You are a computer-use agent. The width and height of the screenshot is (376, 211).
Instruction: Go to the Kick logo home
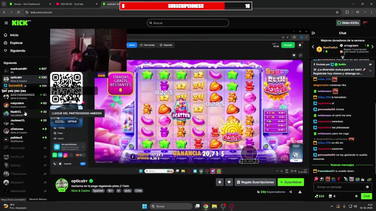coord(21,23)
